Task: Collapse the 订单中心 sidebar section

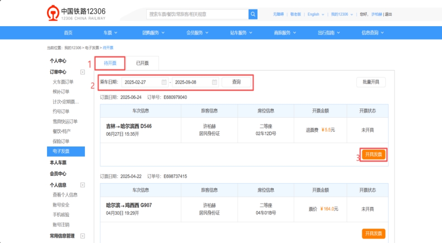Action: point(83,72)
